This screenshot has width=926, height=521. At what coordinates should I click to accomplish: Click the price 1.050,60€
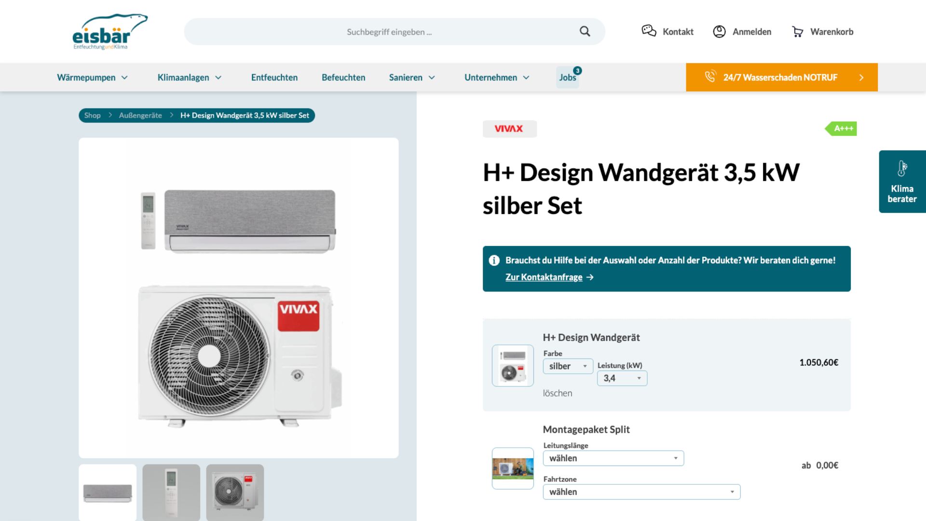coord(819,362)
